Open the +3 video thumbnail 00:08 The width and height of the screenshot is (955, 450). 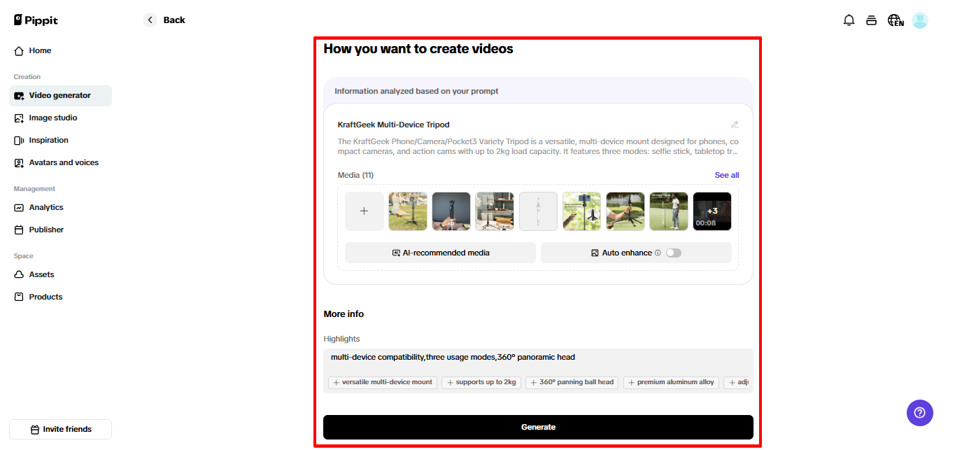click(712, 211)
